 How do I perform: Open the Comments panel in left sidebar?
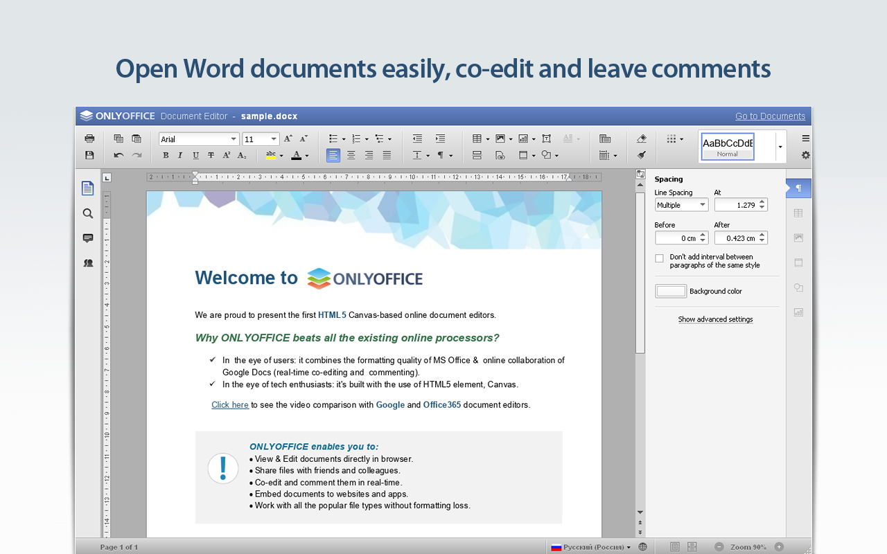pos(88,238)
